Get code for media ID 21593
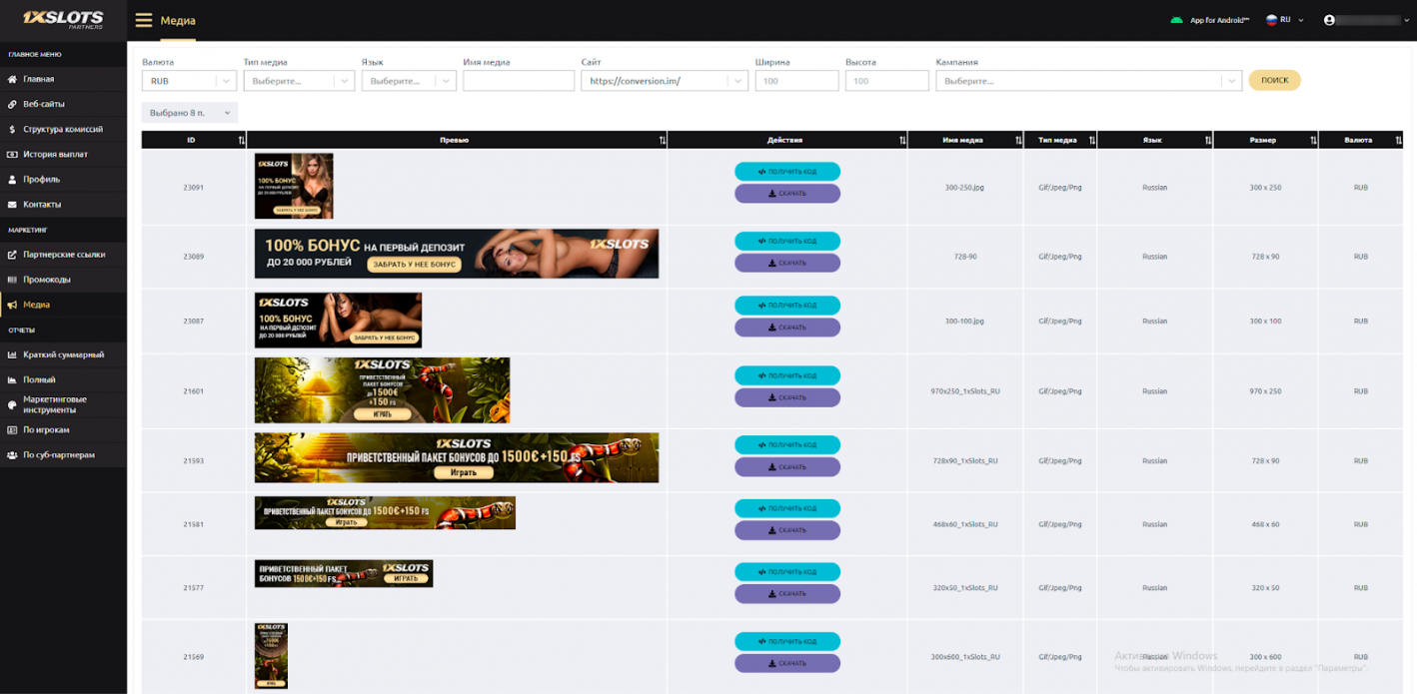 click(787, 444)
